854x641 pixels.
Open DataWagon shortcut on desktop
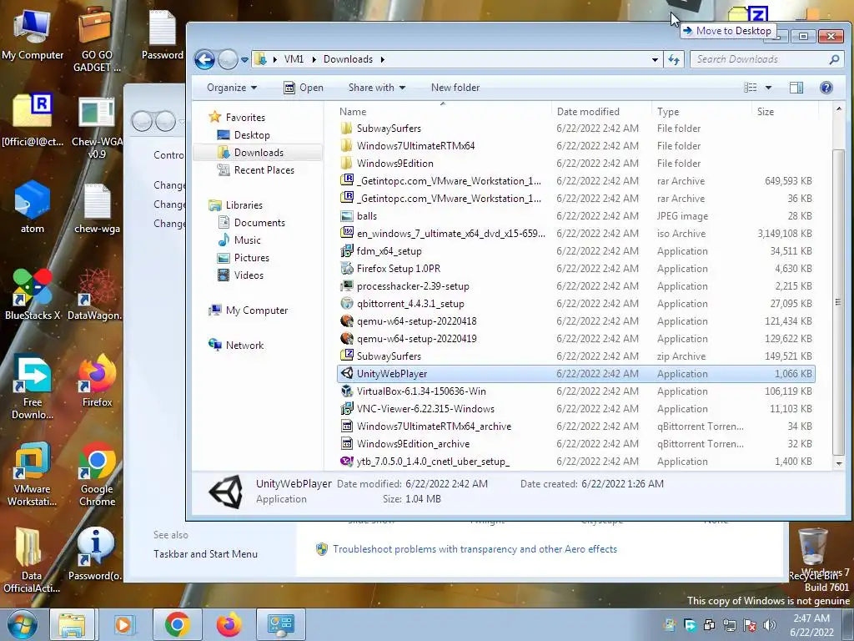(x=96, y=295)
